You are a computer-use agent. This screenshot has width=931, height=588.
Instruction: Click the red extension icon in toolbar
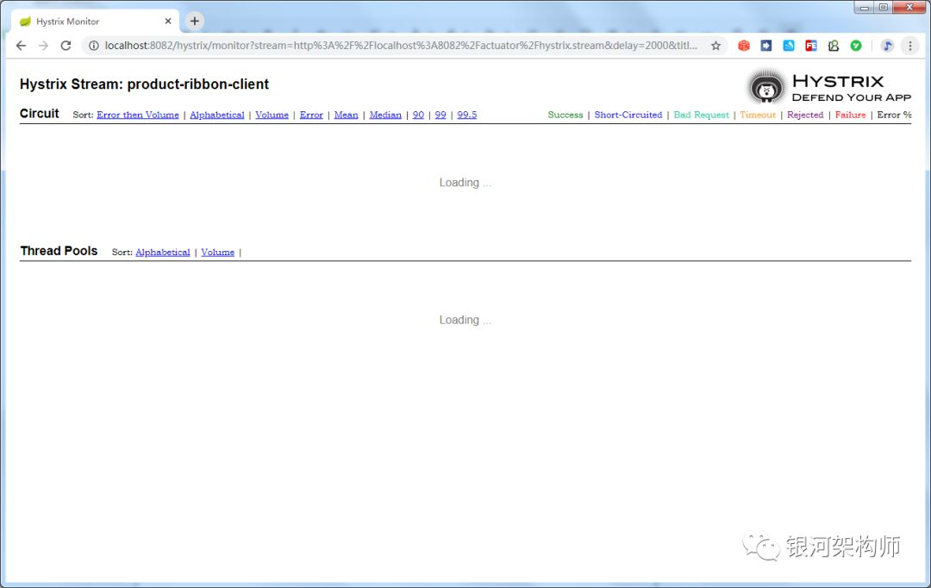[744, 46]
